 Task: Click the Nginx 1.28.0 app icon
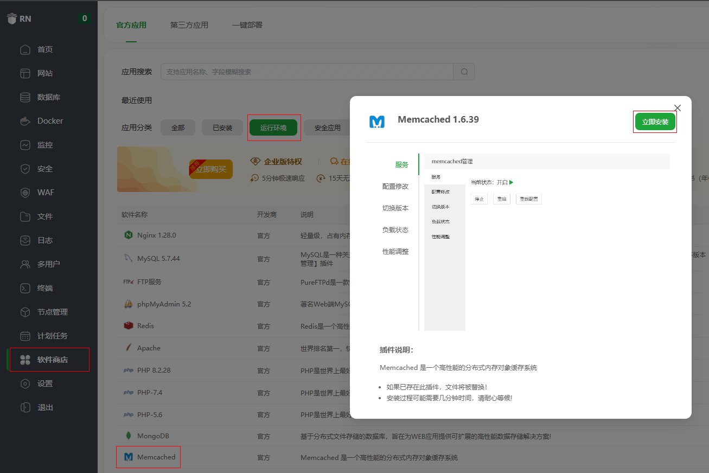point(129,235)
